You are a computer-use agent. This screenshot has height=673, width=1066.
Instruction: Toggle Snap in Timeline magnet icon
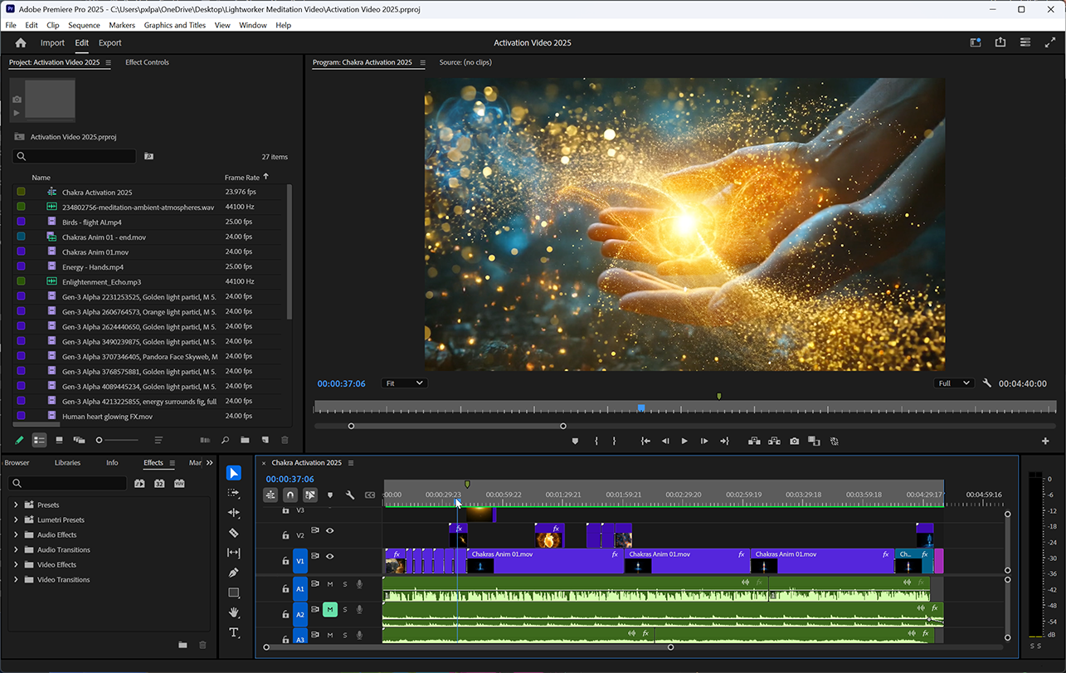pos(290,495)
